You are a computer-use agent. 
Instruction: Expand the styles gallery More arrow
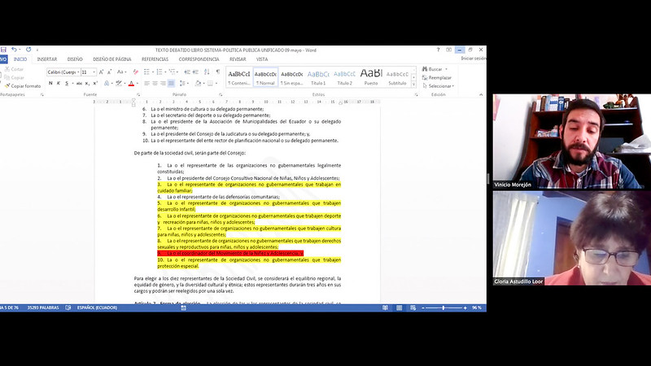[x=413, y=85]
